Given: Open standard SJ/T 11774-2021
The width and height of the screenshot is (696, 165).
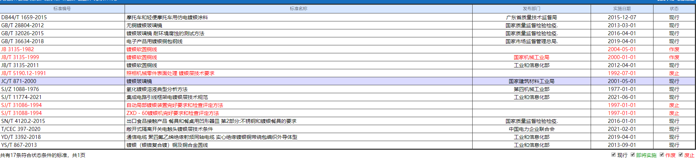Looking at the screenshot, I should (x=21, y=97).
